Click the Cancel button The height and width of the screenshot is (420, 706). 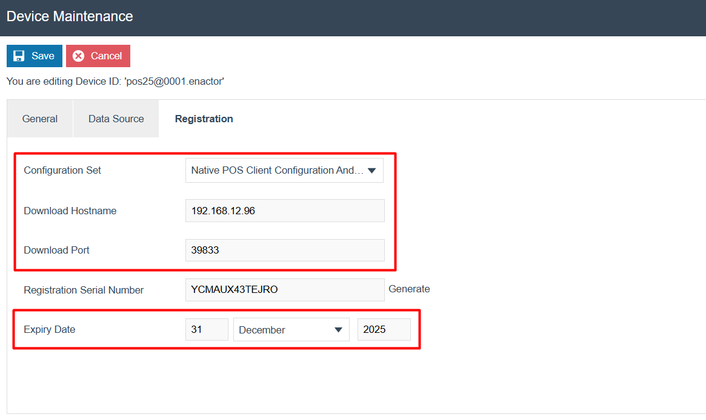point(98,56)
